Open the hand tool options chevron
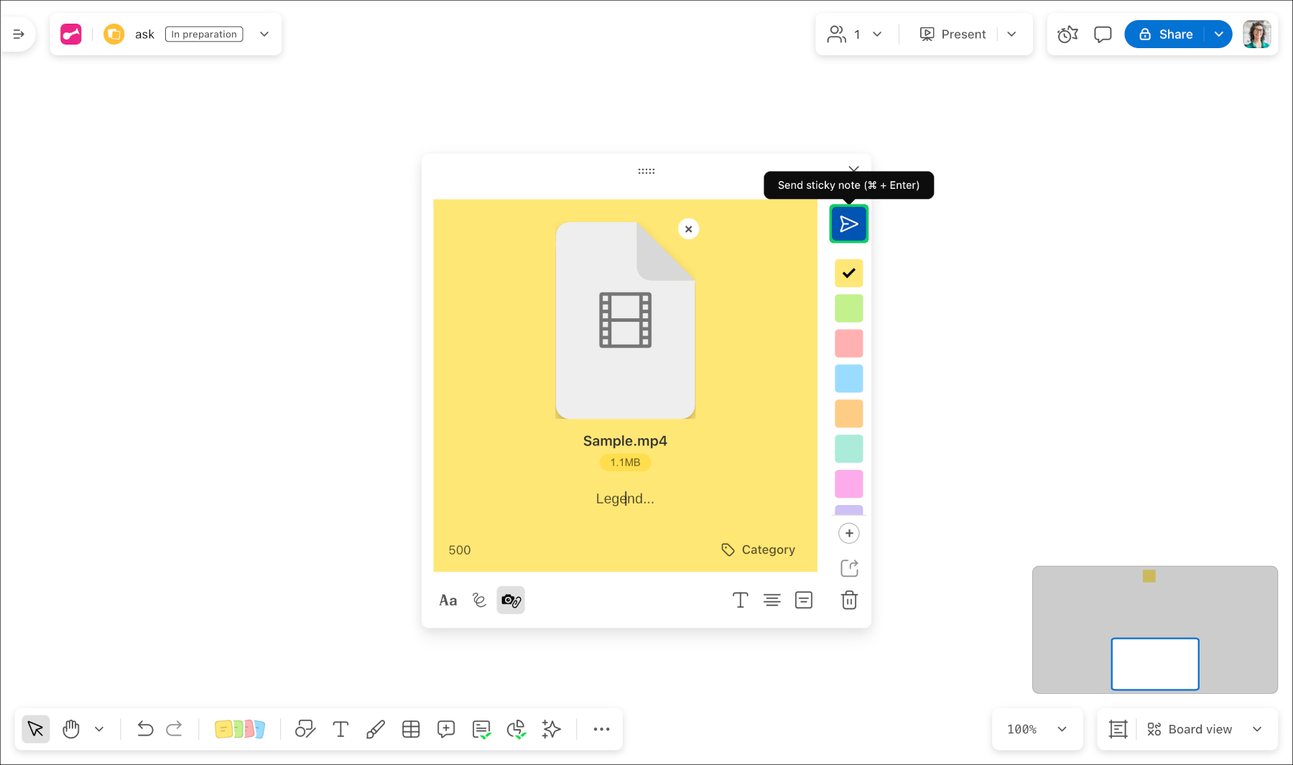 99,729
